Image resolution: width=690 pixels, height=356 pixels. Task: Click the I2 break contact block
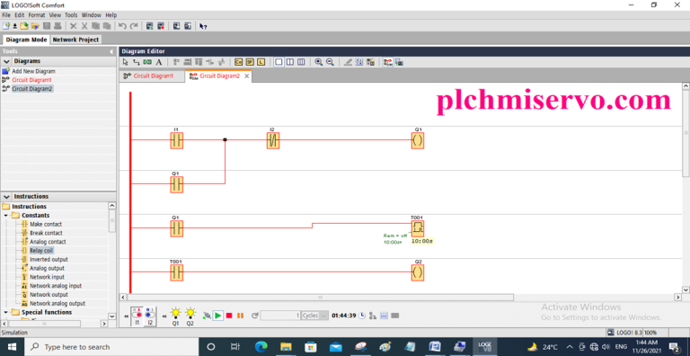coord(273,141)
